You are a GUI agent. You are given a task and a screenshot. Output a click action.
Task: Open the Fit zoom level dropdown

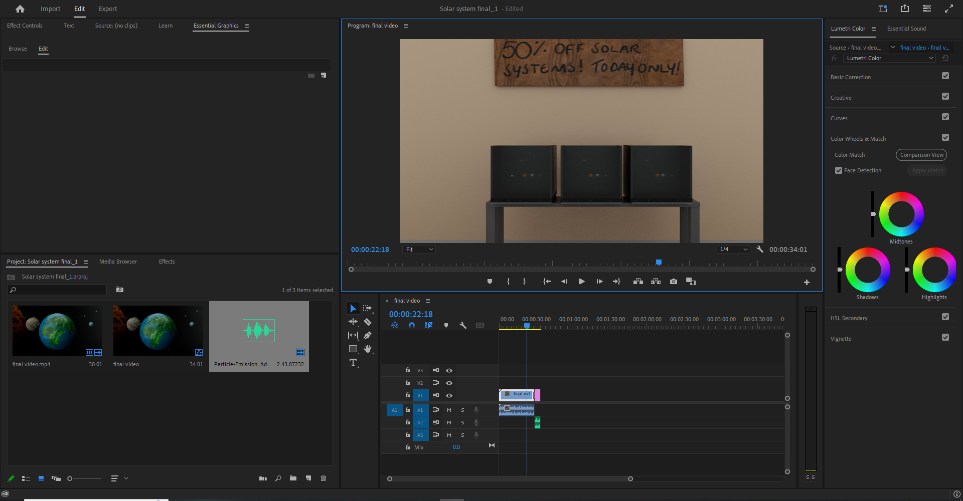pyautogui.click(x=419, y=249)
